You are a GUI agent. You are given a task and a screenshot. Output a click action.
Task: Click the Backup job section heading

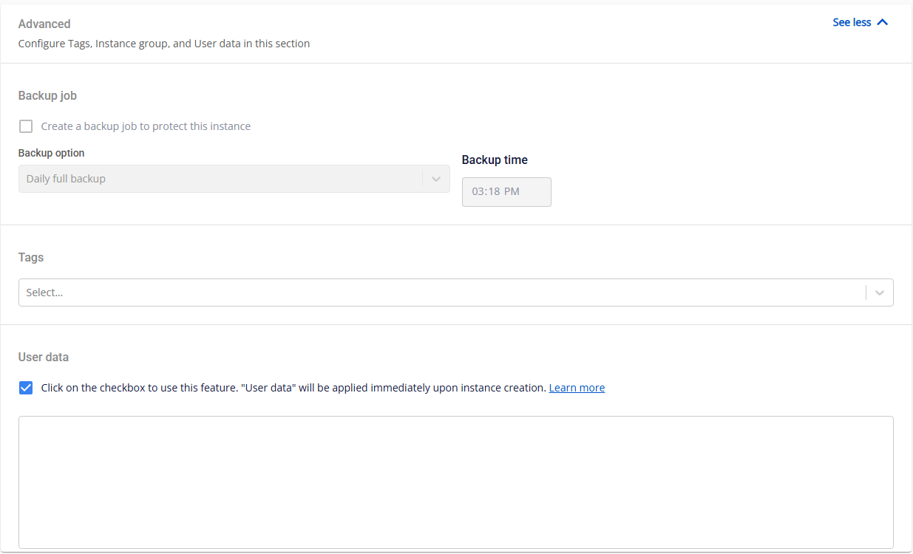(47, 96)
